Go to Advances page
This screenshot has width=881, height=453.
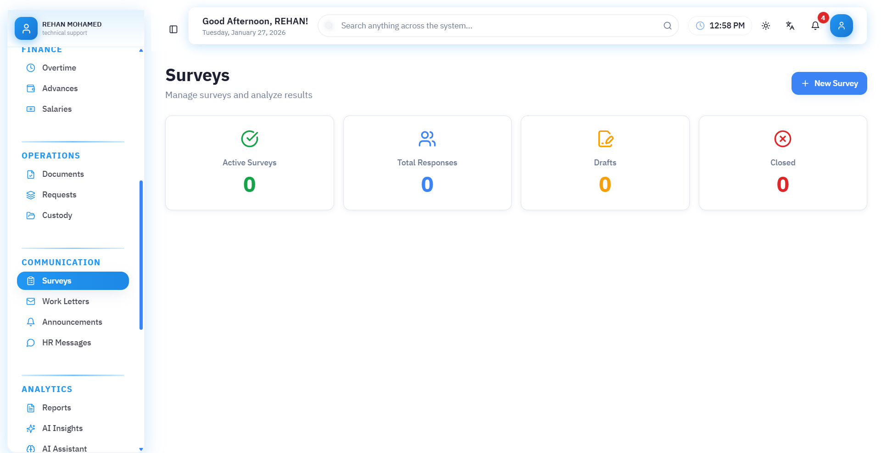click(60, 88)
